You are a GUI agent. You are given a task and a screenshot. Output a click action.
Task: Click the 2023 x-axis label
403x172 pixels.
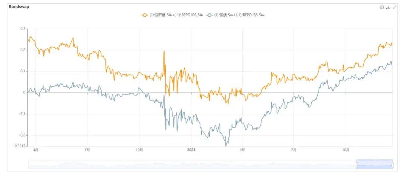pyautogui.click(x=191, y=150)
